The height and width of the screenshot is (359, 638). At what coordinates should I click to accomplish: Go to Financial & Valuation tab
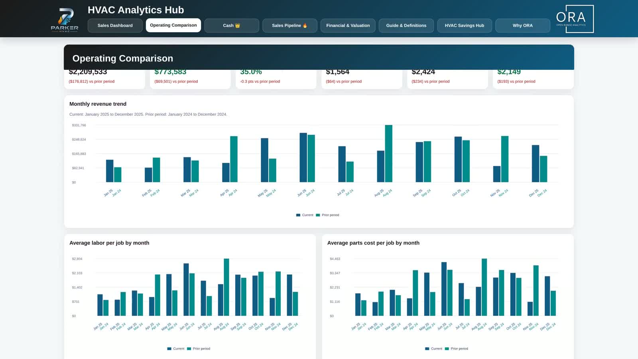point(348,26)
